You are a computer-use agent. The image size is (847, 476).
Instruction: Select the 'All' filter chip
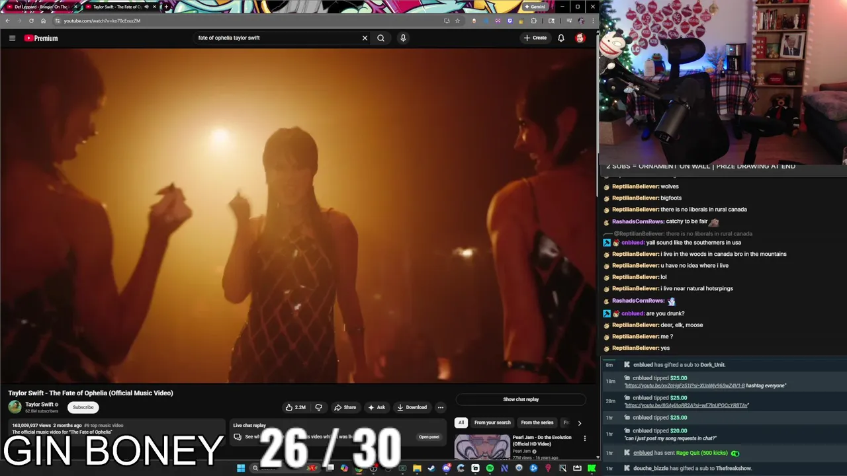coord(461,422)
